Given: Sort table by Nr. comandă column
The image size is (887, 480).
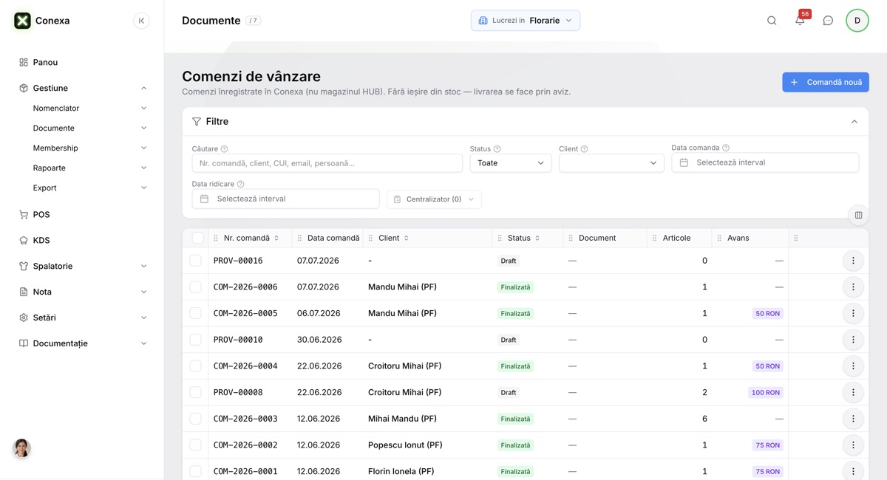Looking at the screenshot, I should coord(251,238).
